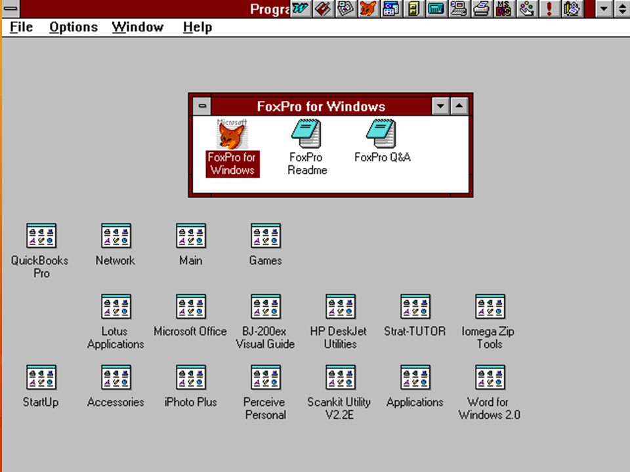This screenshot has width=630, height=472.
Task: Select the 'FoxPro Q&A' label text
Action: 383,157
